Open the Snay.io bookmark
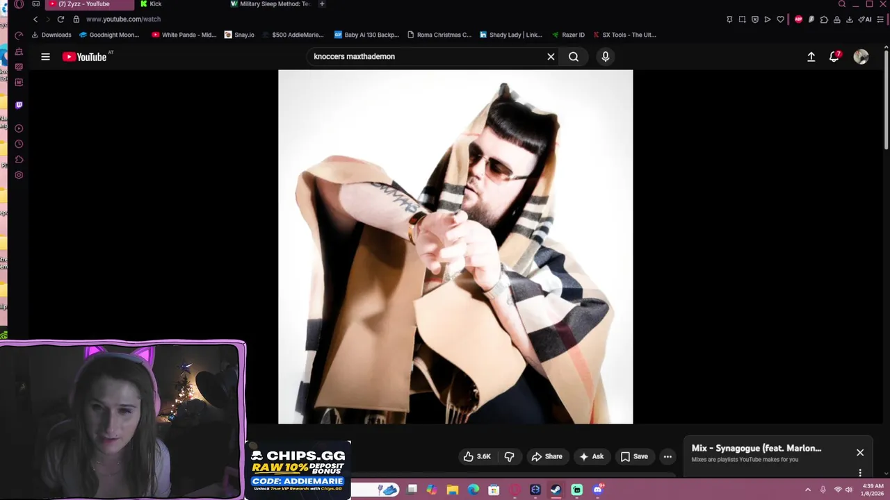 (x=239, y=35)
